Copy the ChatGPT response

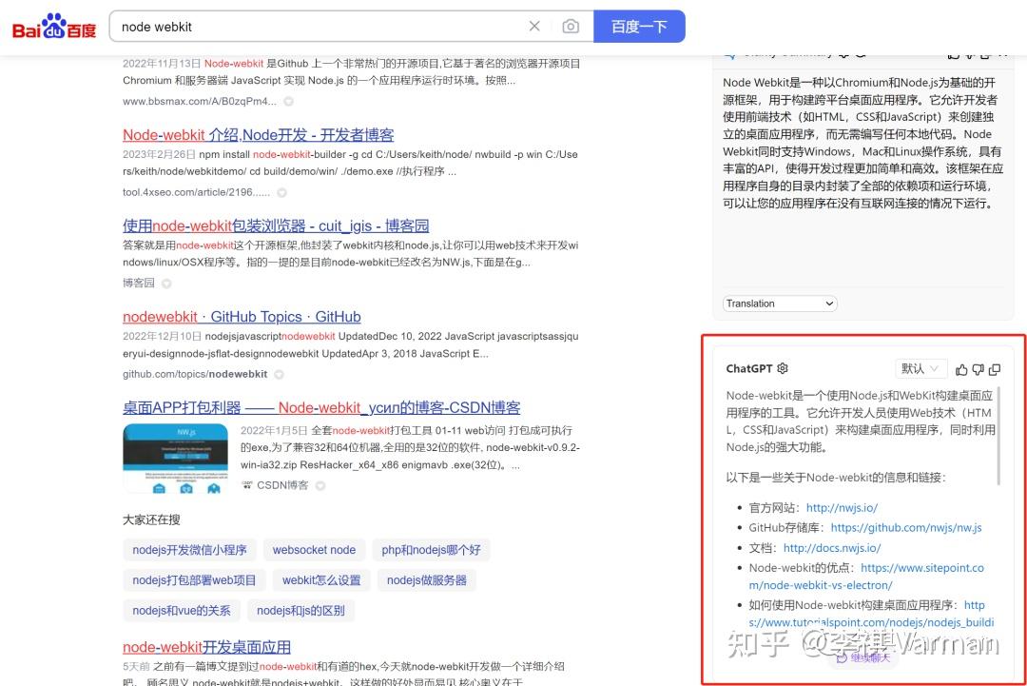995,370
